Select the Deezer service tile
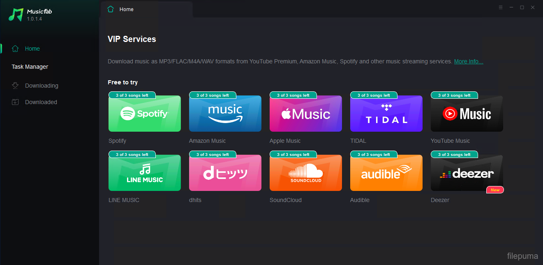Screen dimensions: 543x265 tap(467, 173)
